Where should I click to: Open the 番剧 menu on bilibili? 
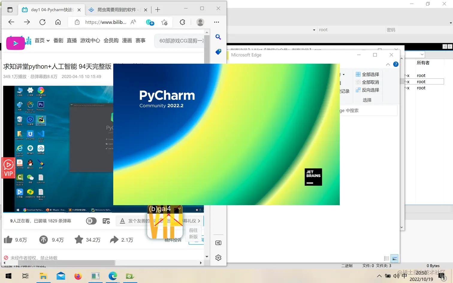click(x=58, y=40)
